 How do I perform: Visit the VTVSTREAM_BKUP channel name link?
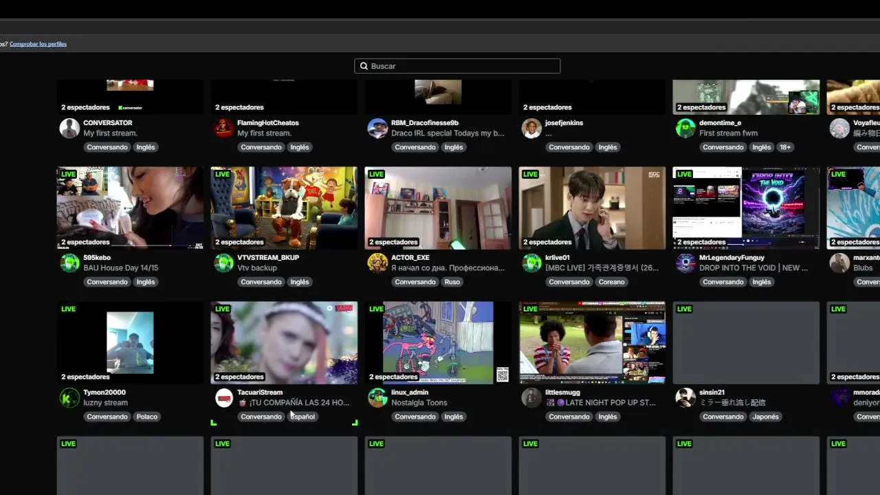tap(268, 258)
